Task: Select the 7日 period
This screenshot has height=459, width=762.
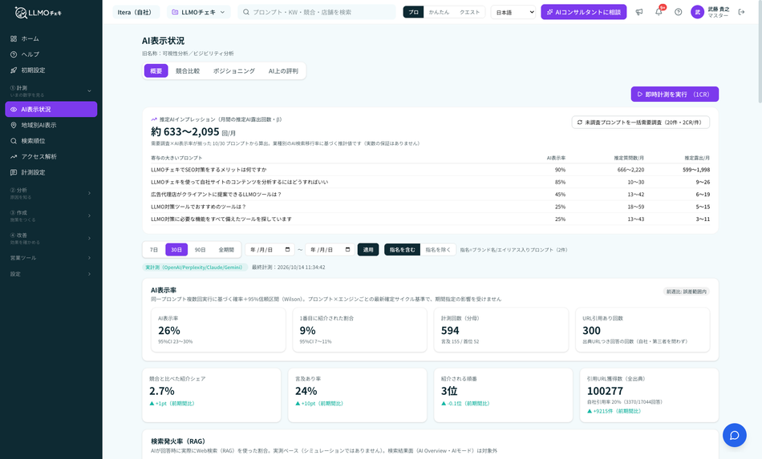Action: (153, 249)
